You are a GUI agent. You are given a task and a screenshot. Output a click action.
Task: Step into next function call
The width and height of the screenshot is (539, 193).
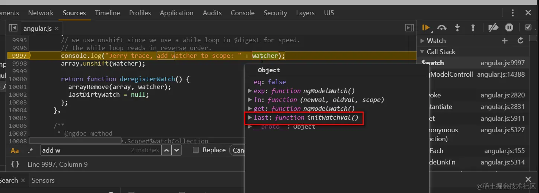click(457, 28)
